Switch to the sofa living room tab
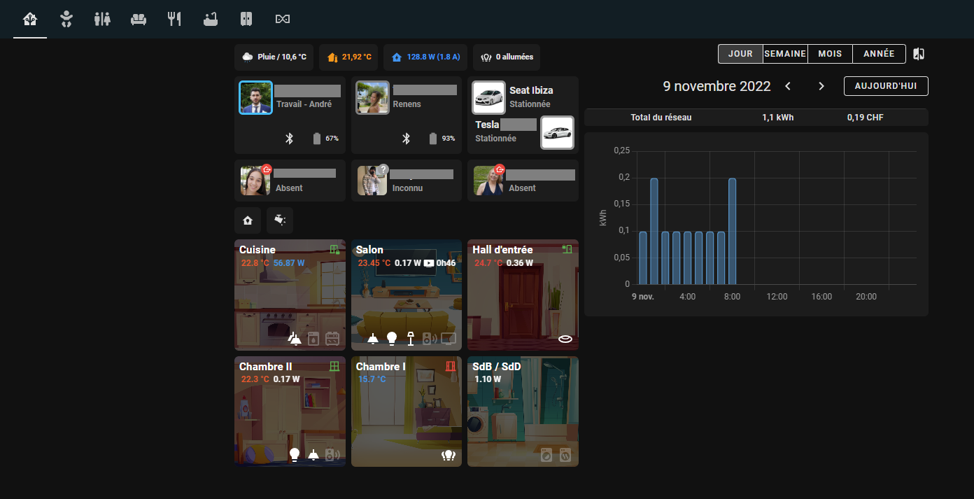 pyautogui.click(x=139, y=19)
